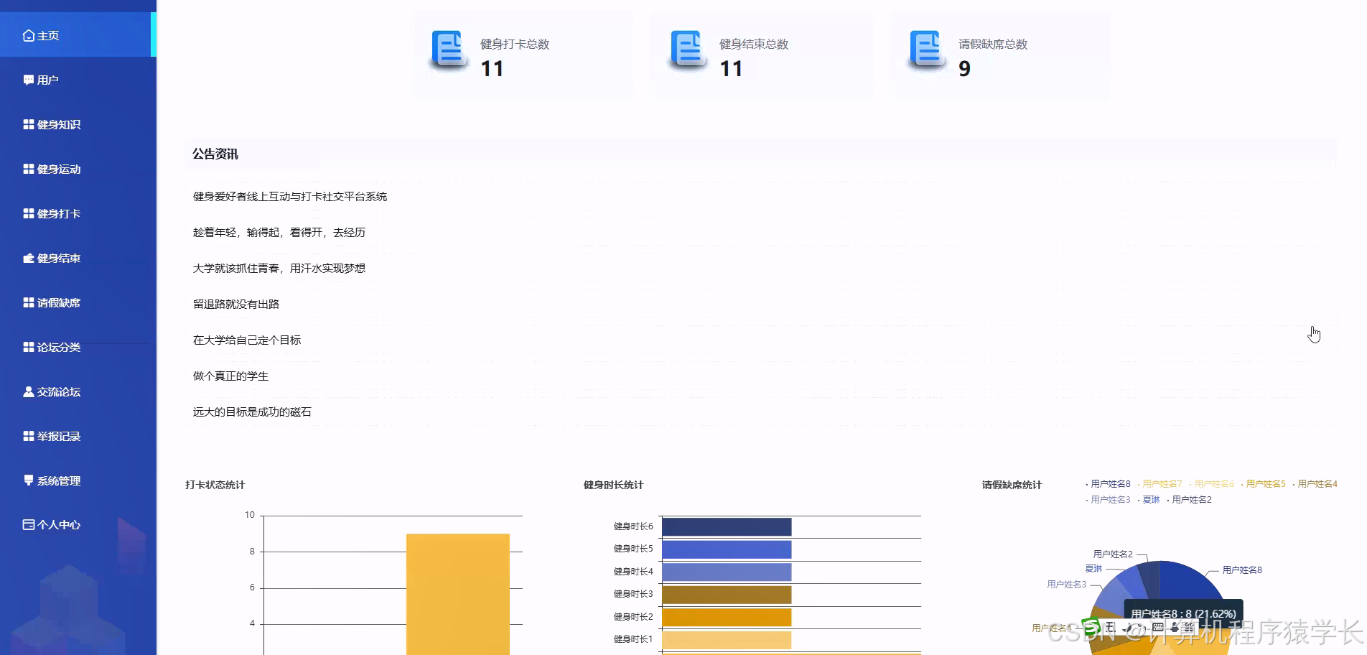Click the number 9 on the 请假缺席总数 card
Screen dimensions: 1367x655
tap(964, 69)
